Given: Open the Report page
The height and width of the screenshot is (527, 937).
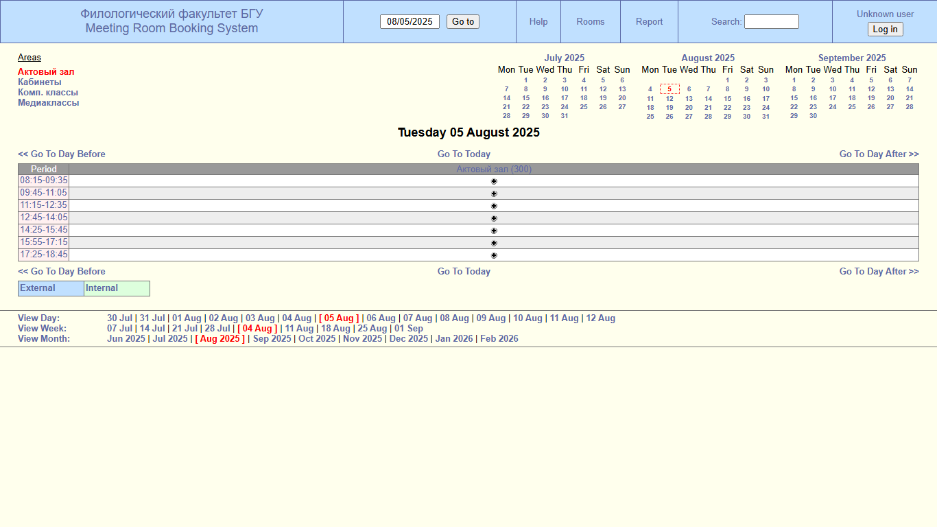Looking at the screenshot, I should pyautogui.click(x=649, y=22).
